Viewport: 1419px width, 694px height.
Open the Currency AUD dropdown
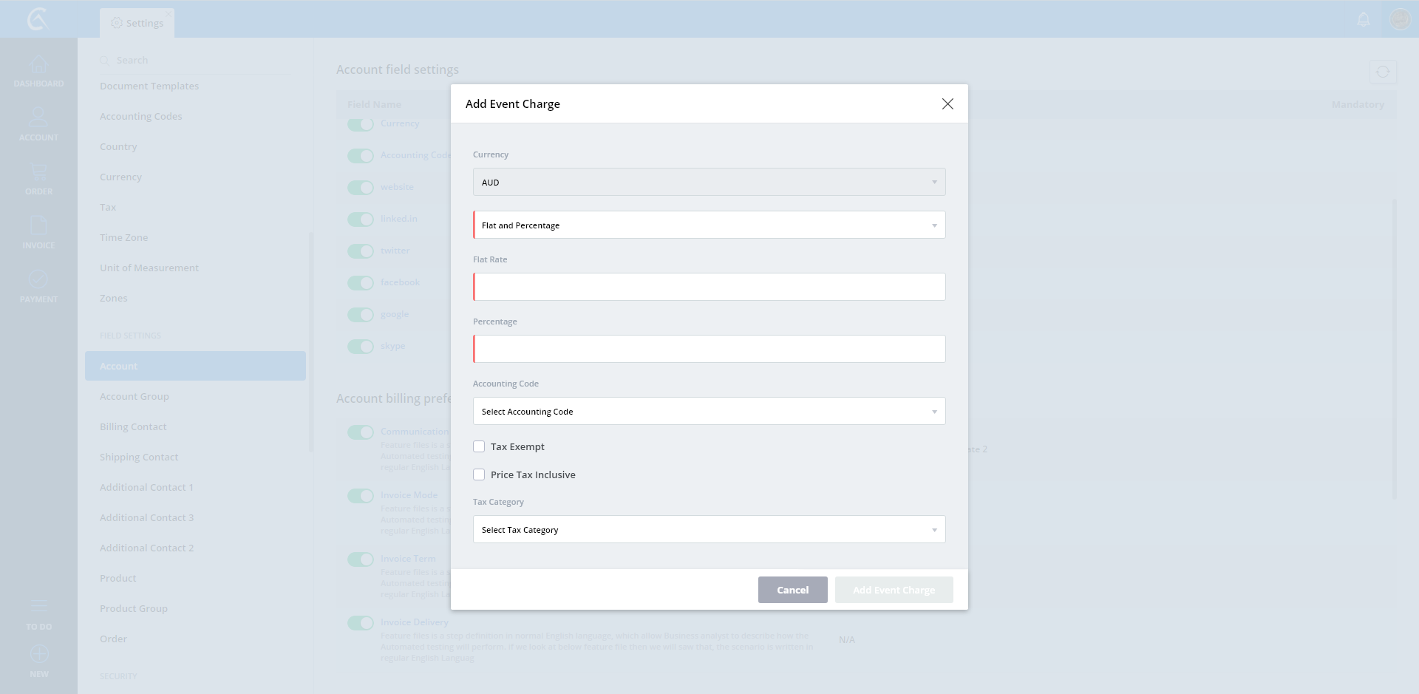pyautogui.click(x=709, y=182)
